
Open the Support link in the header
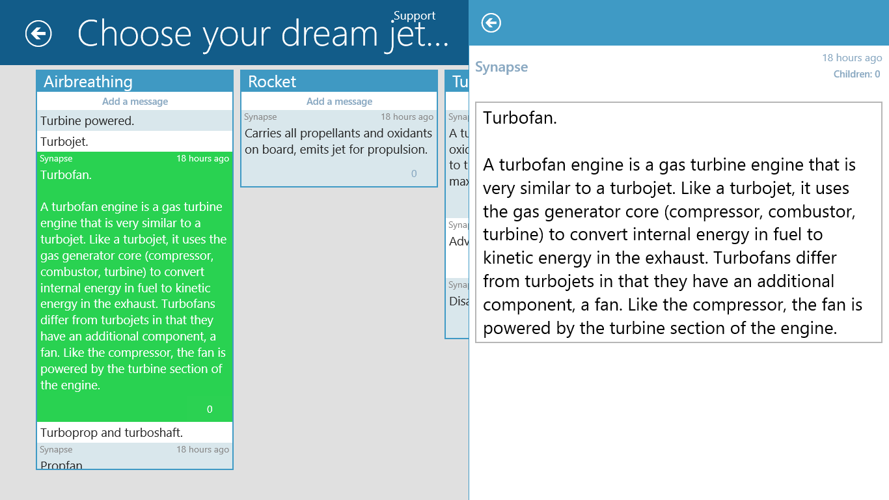[414, 16]
